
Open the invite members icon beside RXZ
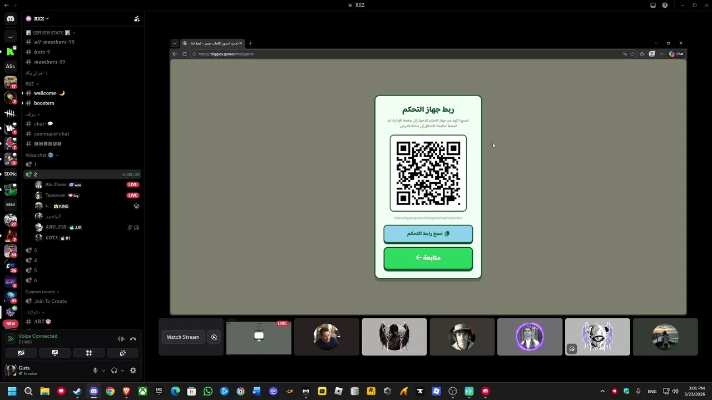point(137,19)
